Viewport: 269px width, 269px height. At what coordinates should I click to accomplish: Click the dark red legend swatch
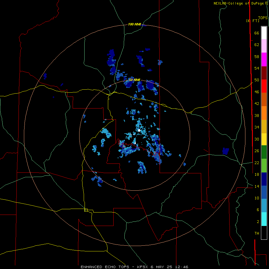pyautogui.click(x=264, y=73)
